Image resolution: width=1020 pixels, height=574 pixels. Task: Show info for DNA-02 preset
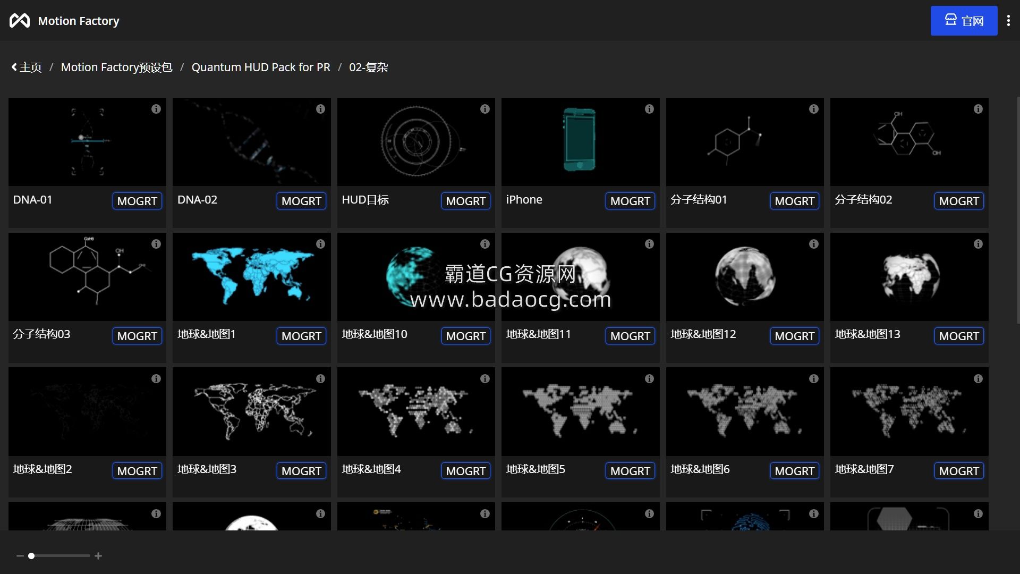320,109
